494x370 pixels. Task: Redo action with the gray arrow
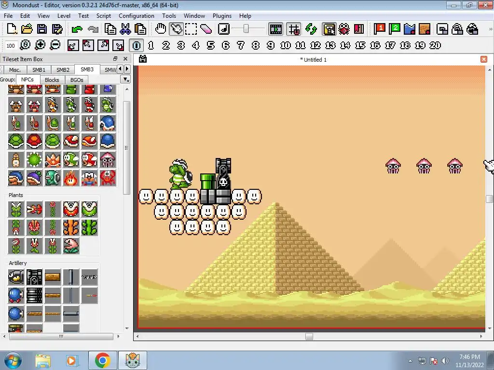click(x=93, y=29)
